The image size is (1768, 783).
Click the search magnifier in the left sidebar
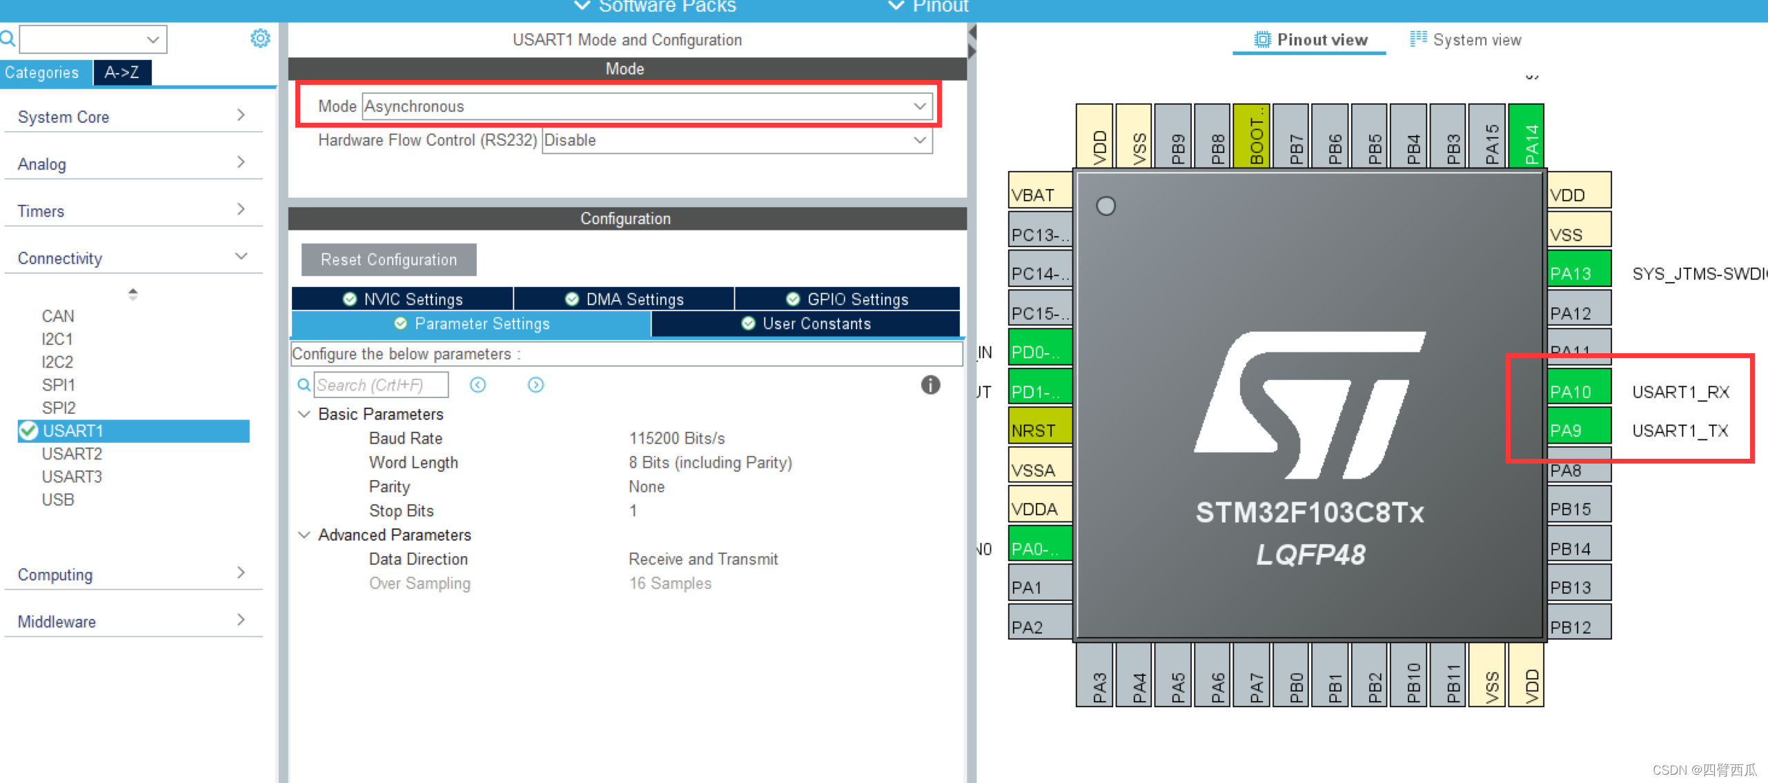click(8, 39)
